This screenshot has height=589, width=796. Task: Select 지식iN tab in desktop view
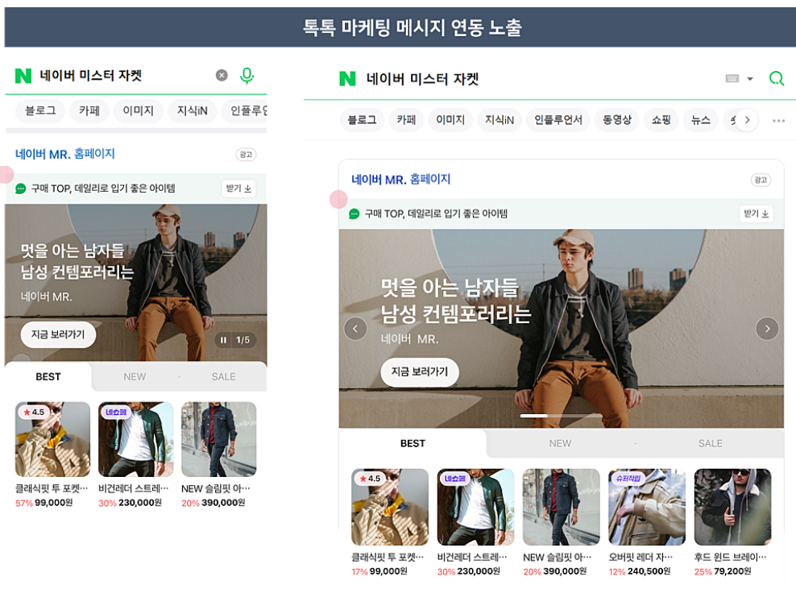(x=499, y=120)
